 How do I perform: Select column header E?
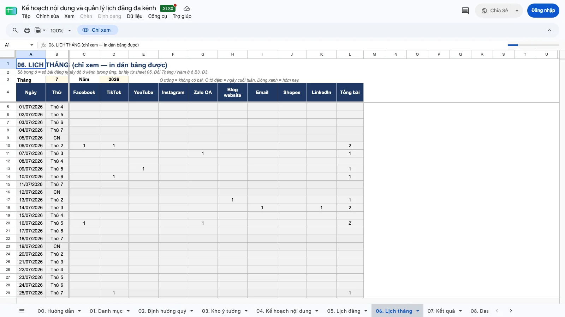pos(143,54)
